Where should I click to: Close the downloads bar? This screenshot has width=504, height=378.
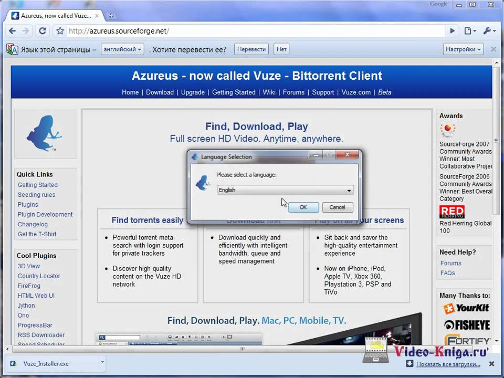491,363
